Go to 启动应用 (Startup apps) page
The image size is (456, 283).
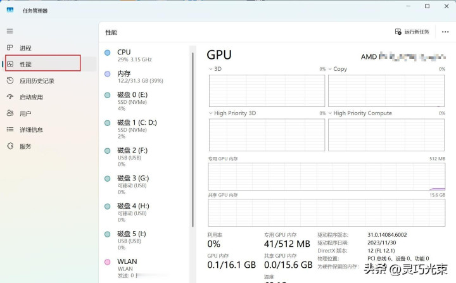[x=31, y=97]
